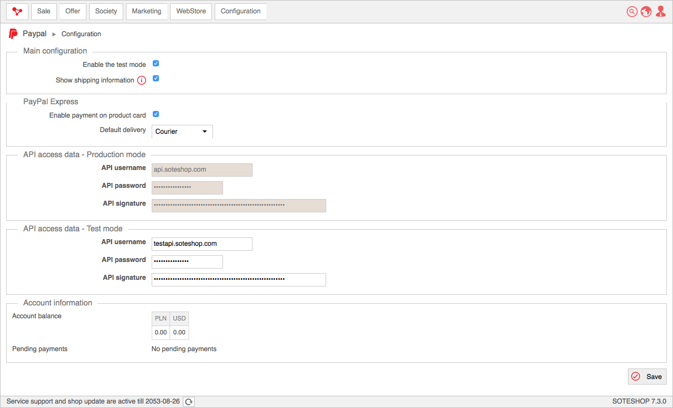Viewport: 673px width, 408px height.
Task: Open the Marketing menu
Action: pos(147,11)
